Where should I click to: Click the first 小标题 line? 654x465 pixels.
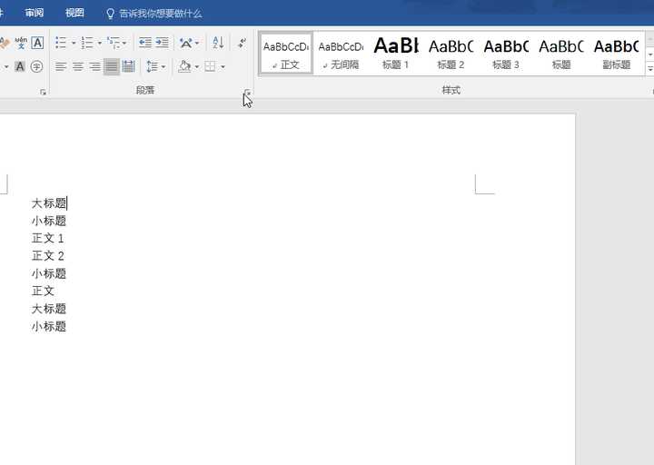49,221
